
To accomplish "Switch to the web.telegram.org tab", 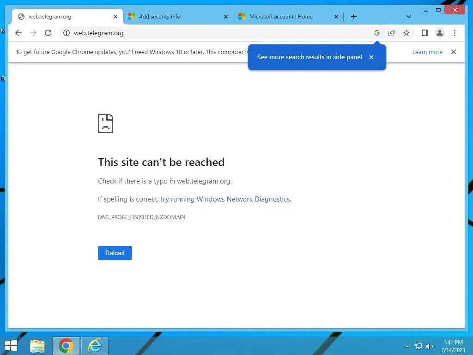I will coord(67,17).
